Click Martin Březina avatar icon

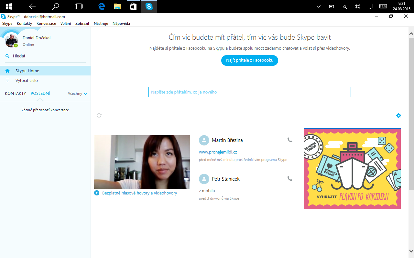(x=204, y=140)
